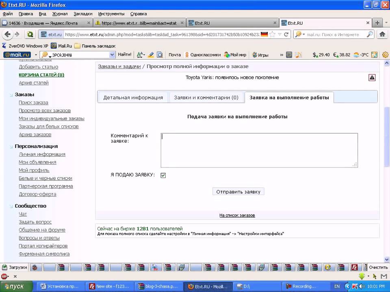
Task: Tick the Я ПОДАЮ ЗАЯВКУ checkbox
Action: click(163, 175)
